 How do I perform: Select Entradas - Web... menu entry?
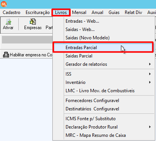click(104, 21)
